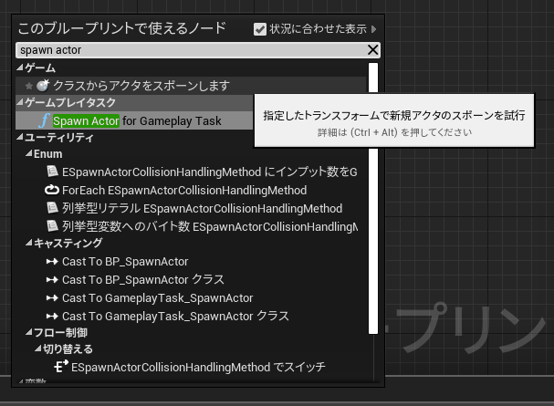Click the star favorite icon beside クラスからアクタをスポーン
The height and width of the screenshot is (406, 554).
29,86
